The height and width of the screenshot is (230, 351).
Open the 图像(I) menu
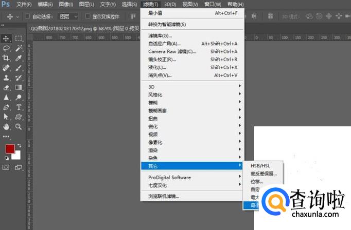coord(66,4)
